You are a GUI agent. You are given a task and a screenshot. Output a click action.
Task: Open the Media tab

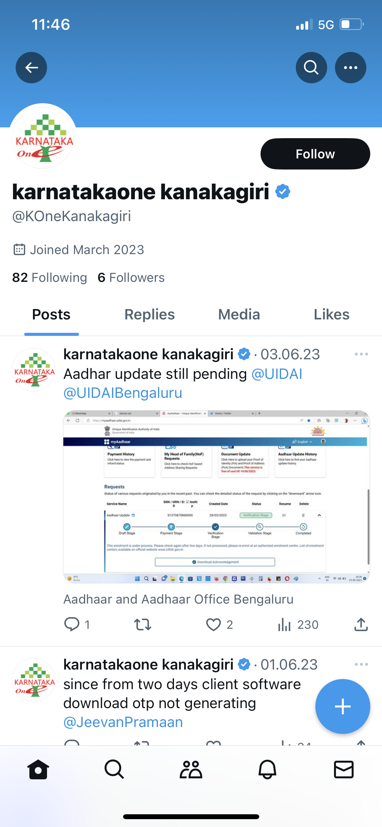coord(239,315)
